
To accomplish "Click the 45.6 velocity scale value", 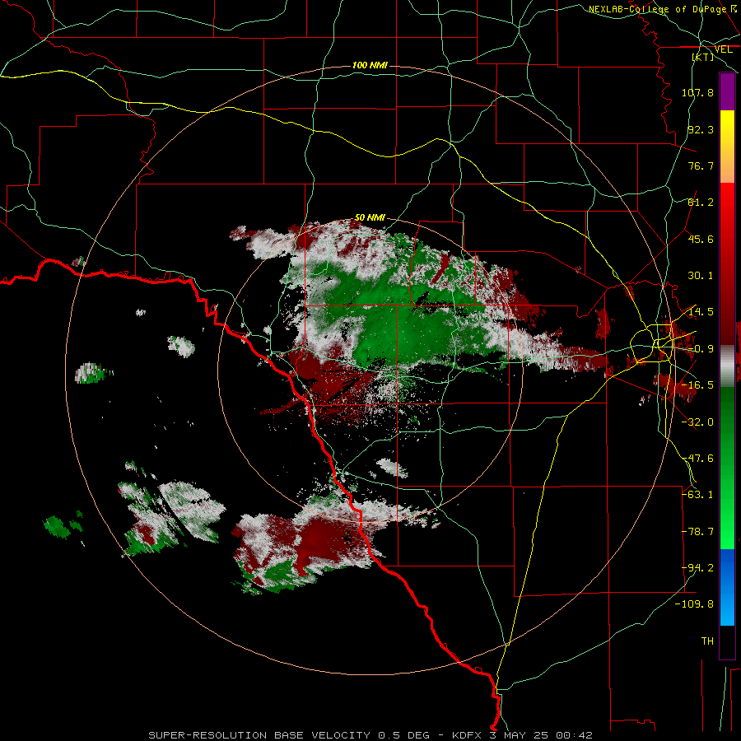I will (x=701, y=239).
